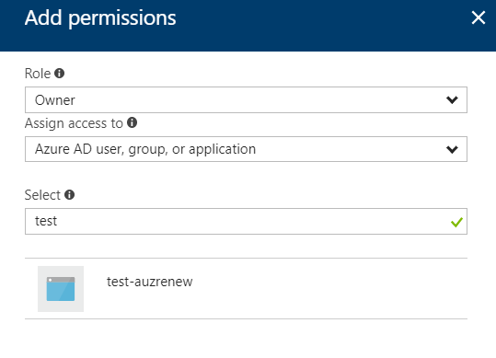Click inside the Select search field containing test

246,222
